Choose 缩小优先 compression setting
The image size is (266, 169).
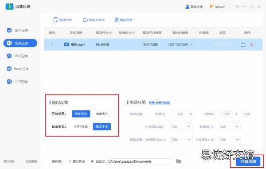point(81,114)
